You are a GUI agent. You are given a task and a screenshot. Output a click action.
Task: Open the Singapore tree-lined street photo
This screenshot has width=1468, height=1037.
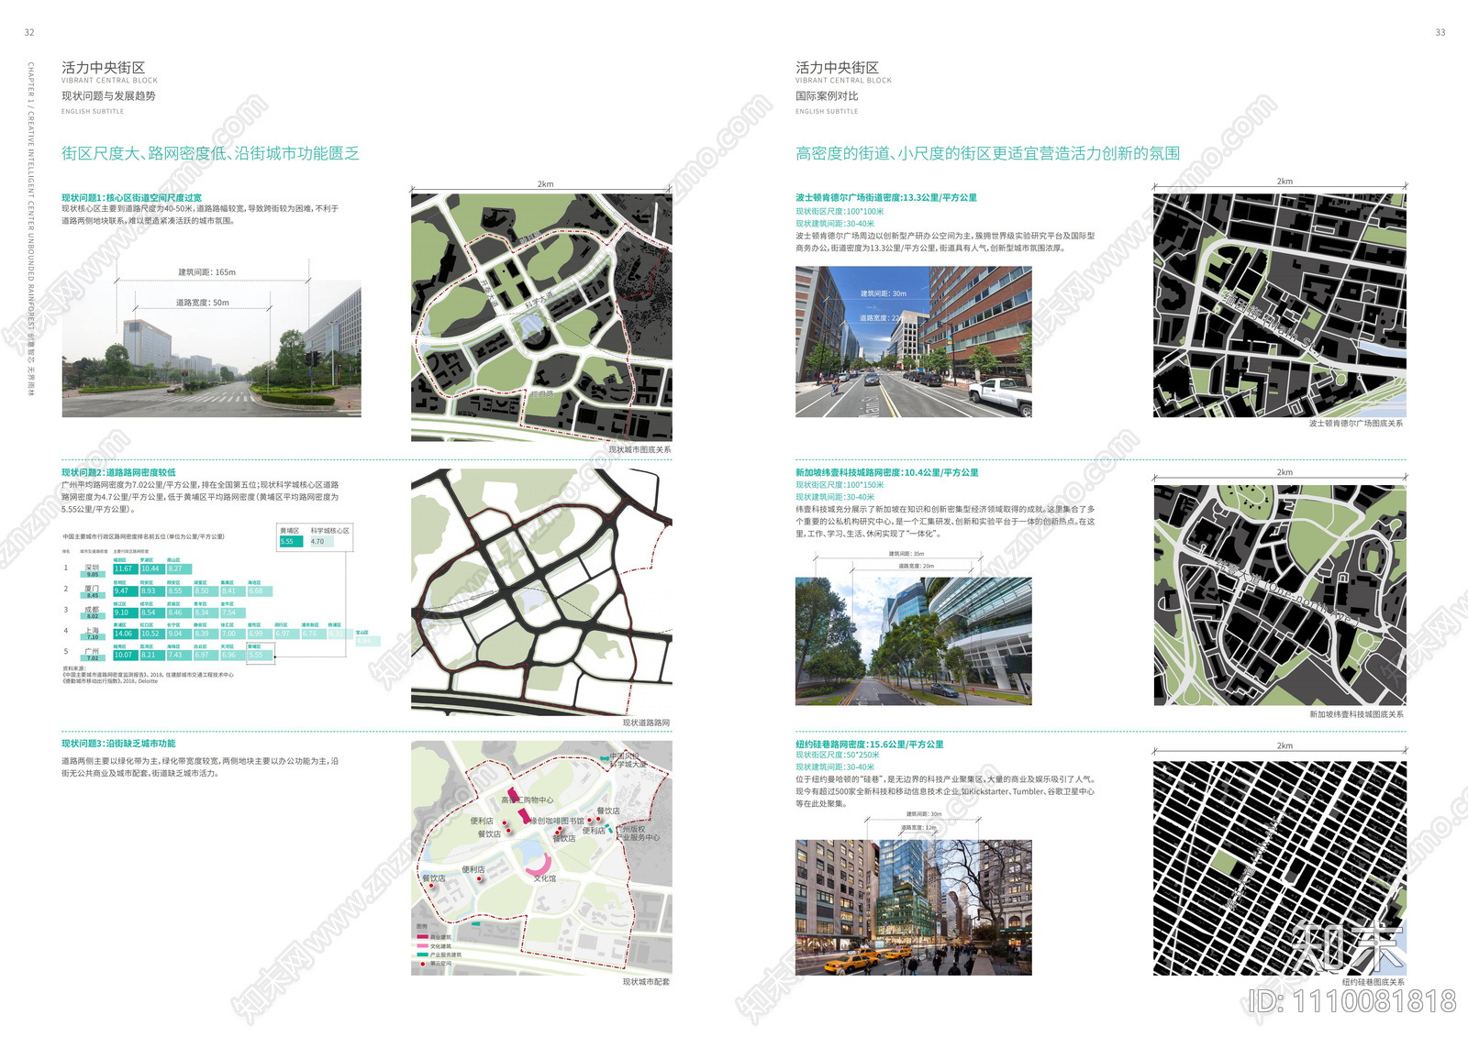(914, 642)
